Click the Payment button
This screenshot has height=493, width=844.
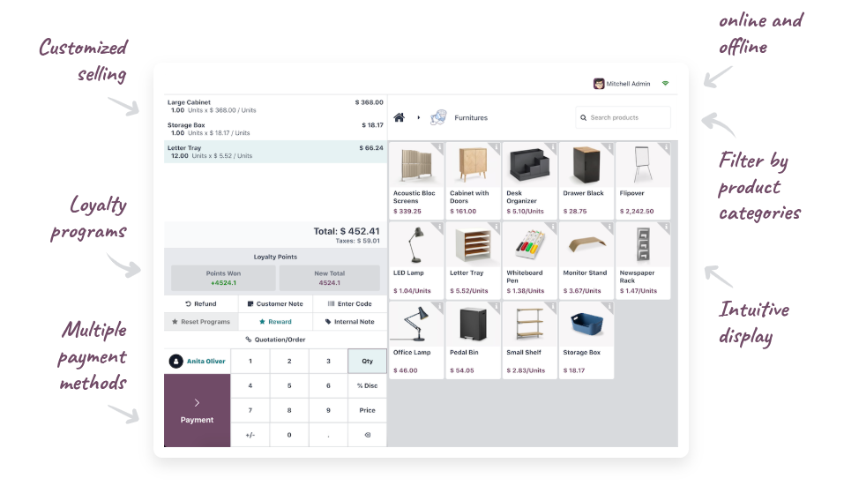click(x=197, y=411)
